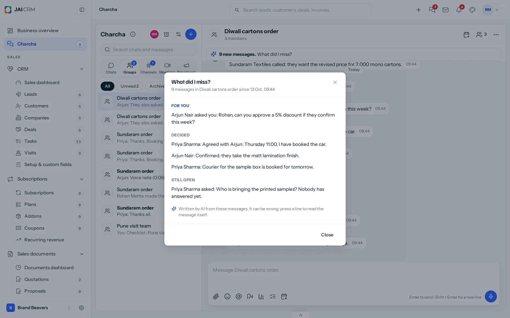Click the Search chats and messages field
The width and height of the screenshot is (510, 318).
coord(148,50)
